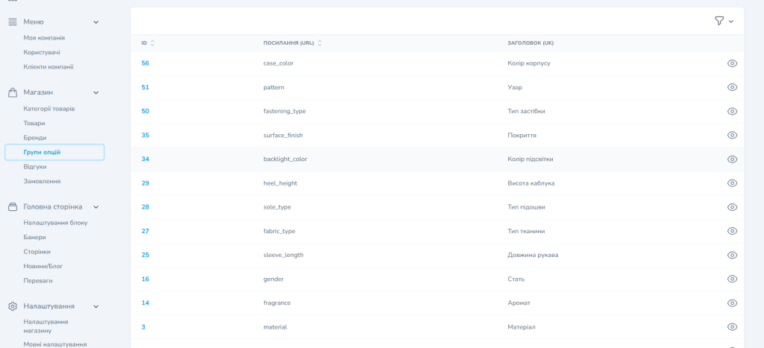Collapse the Магазин section chevron
This screenshot has width=764, height=348.
coord(95,92)
